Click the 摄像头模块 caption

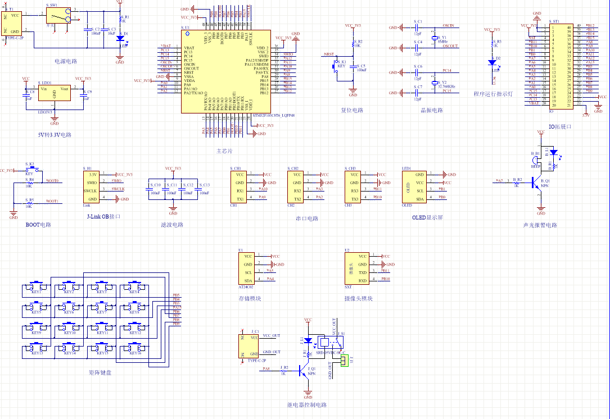coord(358,298)
